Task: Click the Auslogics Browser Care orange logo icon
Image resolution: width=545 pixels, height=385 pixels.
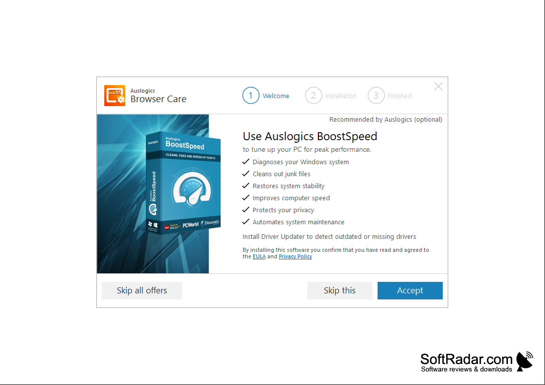Action: 115,96
